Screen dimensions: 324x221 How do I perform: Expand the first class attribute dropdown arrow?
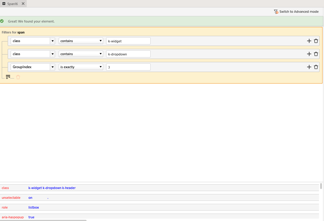pyautogui.click(x=52, y=41)
